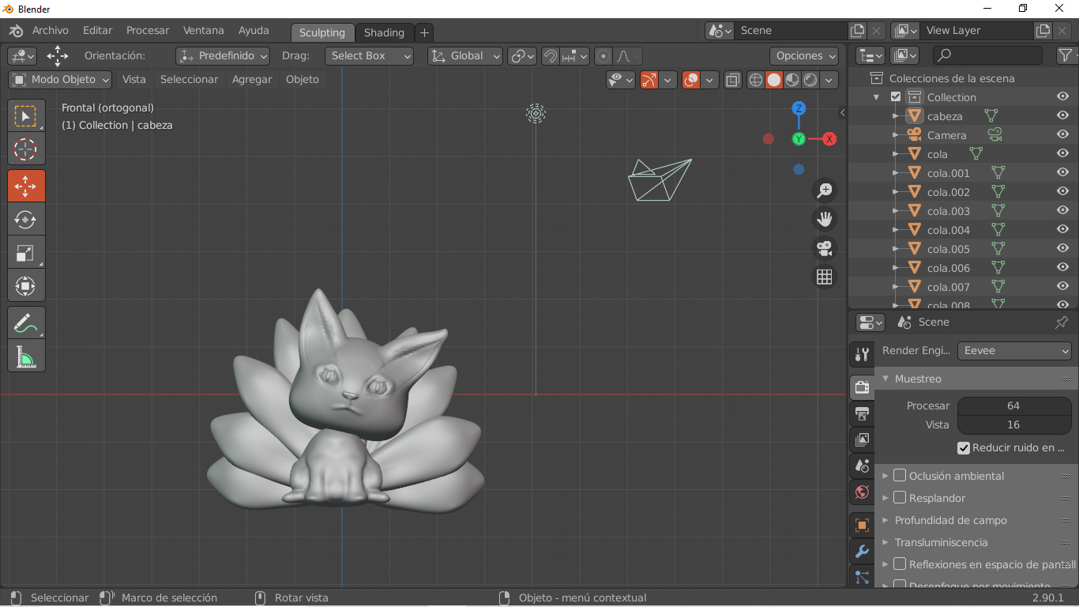The image size is (1079, 607).
Task: Switch to the Shading workspace tab
Action: [385, 32]
